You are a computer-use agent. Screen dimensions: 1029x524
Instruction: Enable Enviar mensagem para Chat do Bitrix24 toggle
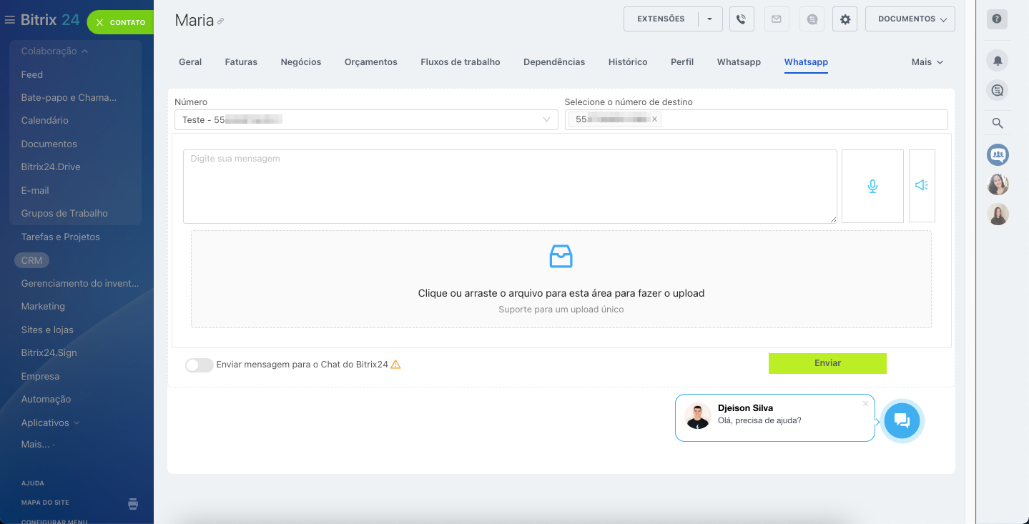pyautogui.click(x=199, y=365)
